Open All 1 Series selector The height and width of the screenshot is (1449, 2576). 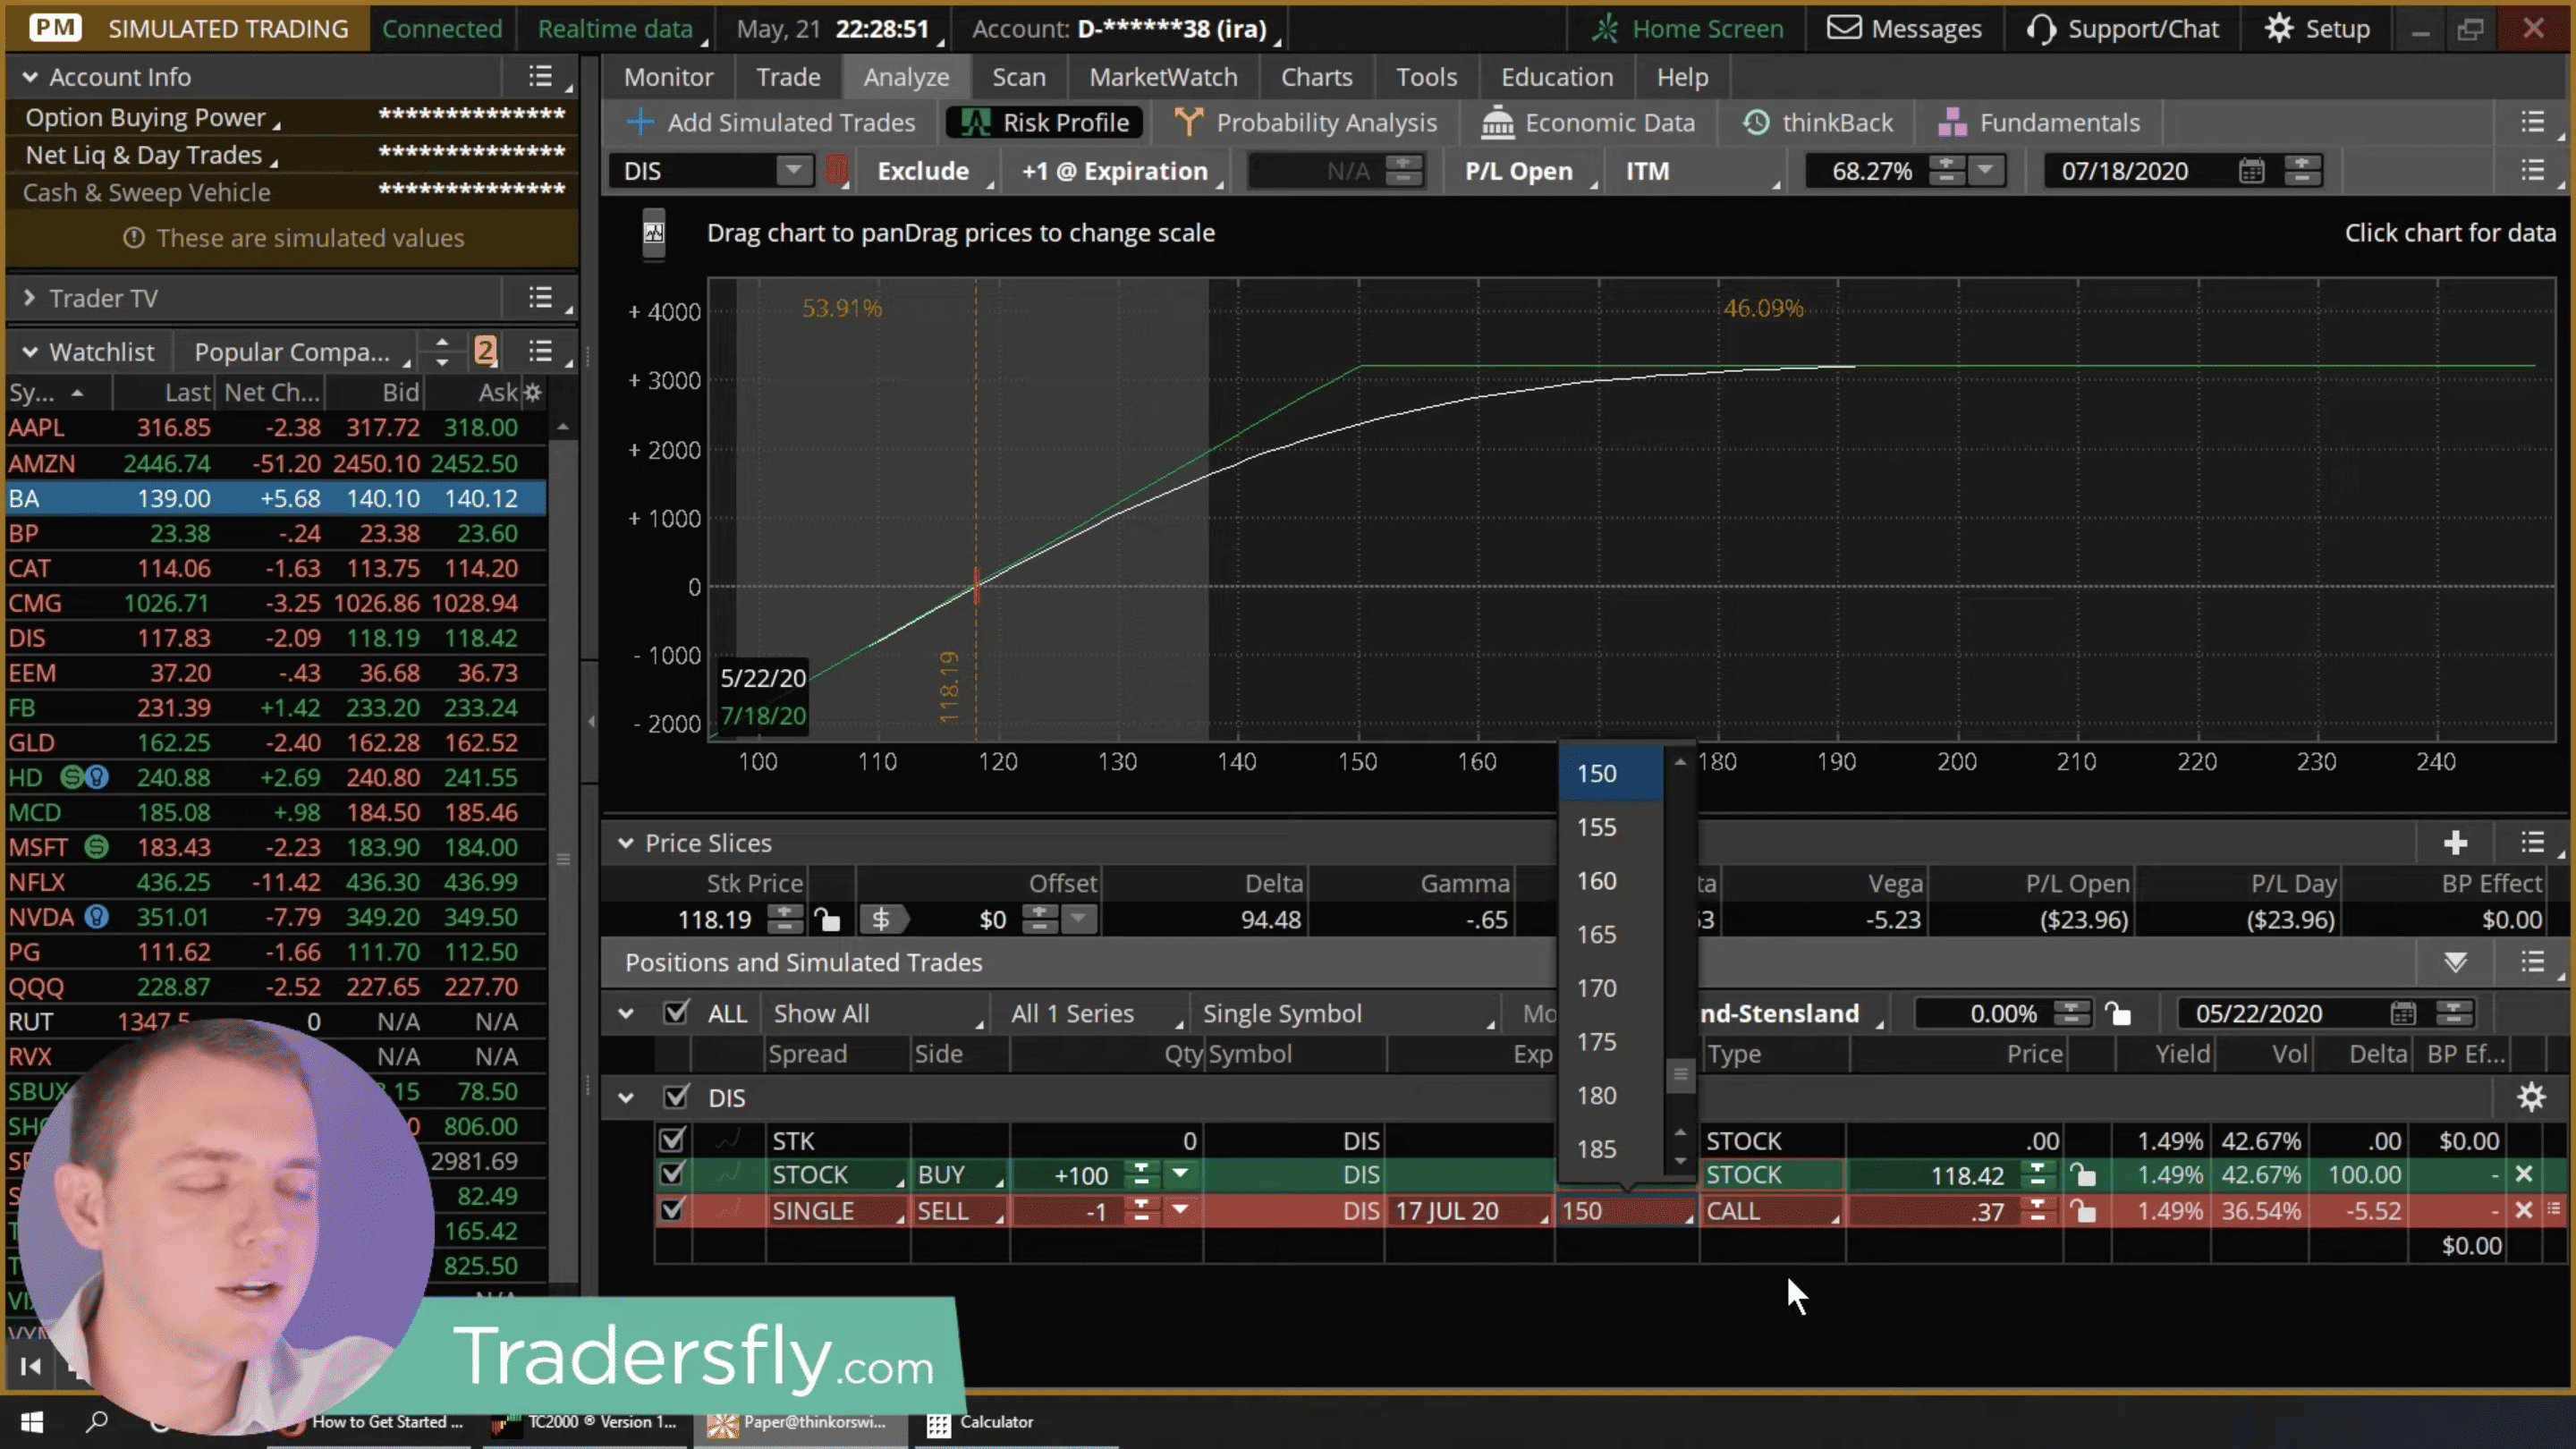point(1096,1014)
